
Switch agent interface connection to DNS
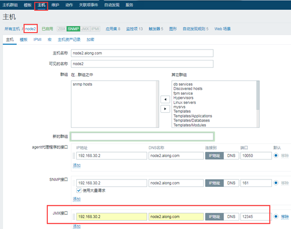point(231,156)
